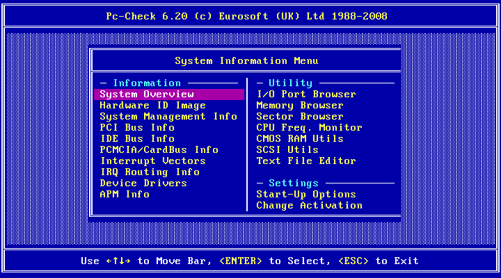Click the <ESC> key hint
This screenshot has width=501, height=278.
pyautogui.click(x=353, y=261)
